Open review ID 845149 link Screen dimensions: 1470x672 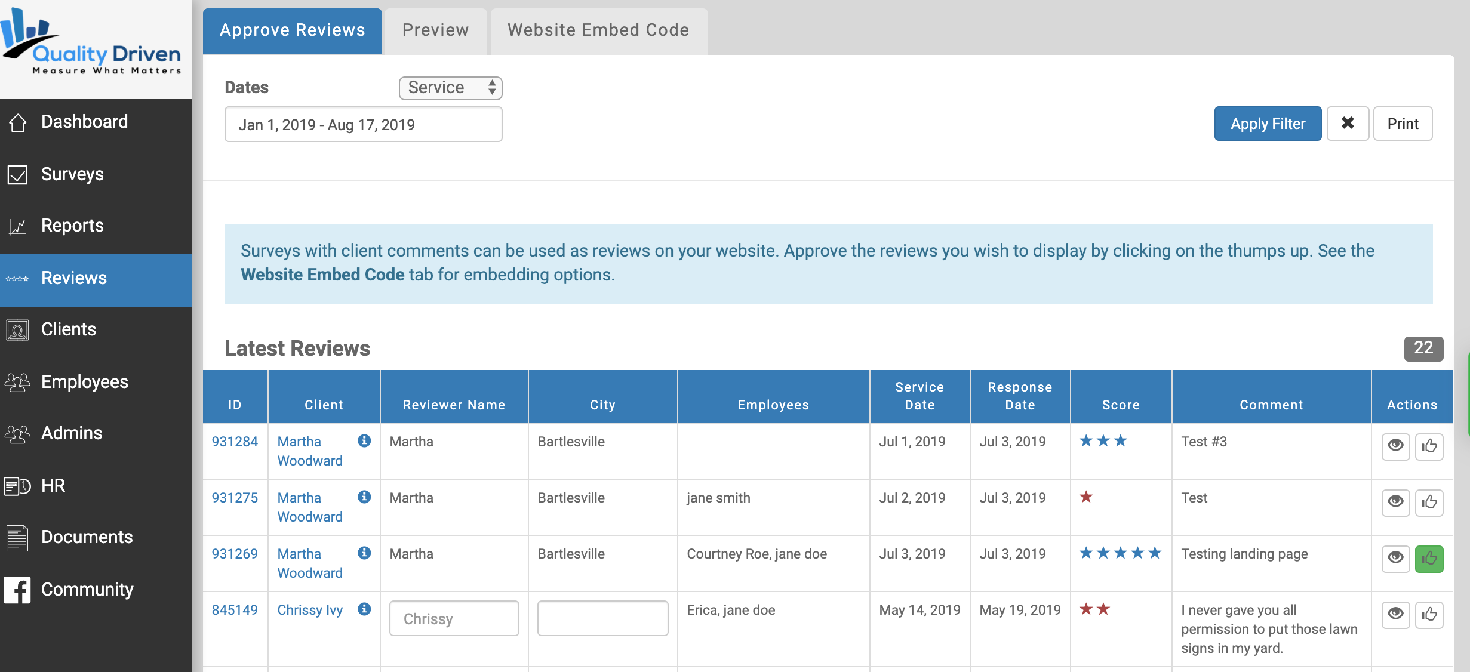tap(235, 610)
